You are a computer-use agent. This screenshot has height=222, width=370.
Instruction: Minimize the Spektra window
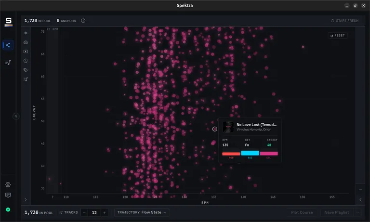(347, 6)
